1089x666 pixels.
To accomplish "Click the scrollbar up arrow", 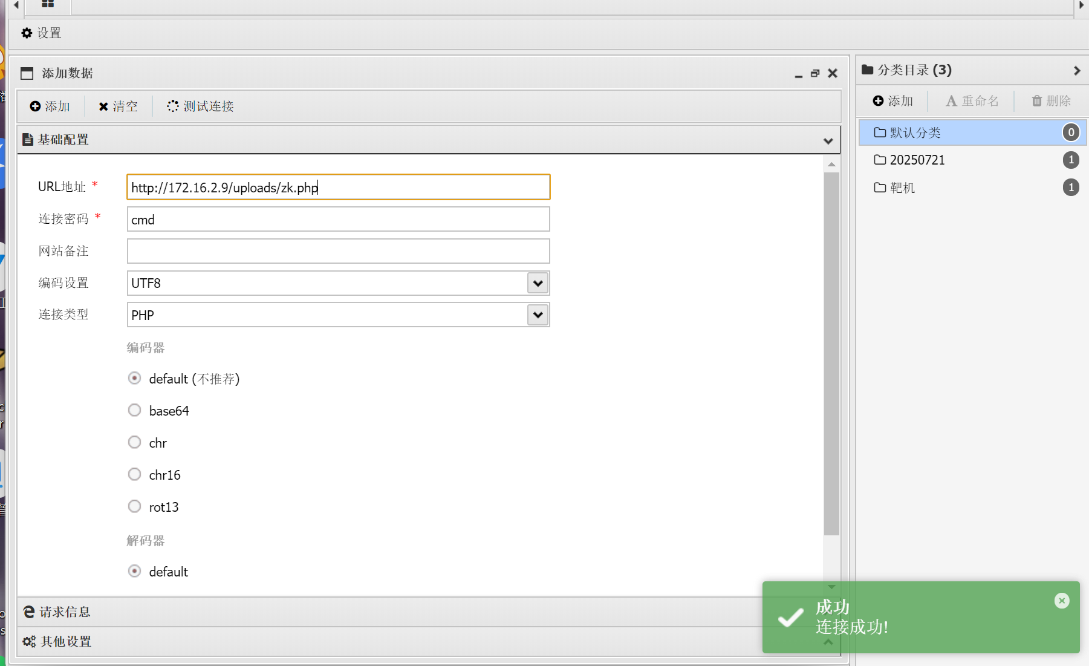I will tap(831, 165).
